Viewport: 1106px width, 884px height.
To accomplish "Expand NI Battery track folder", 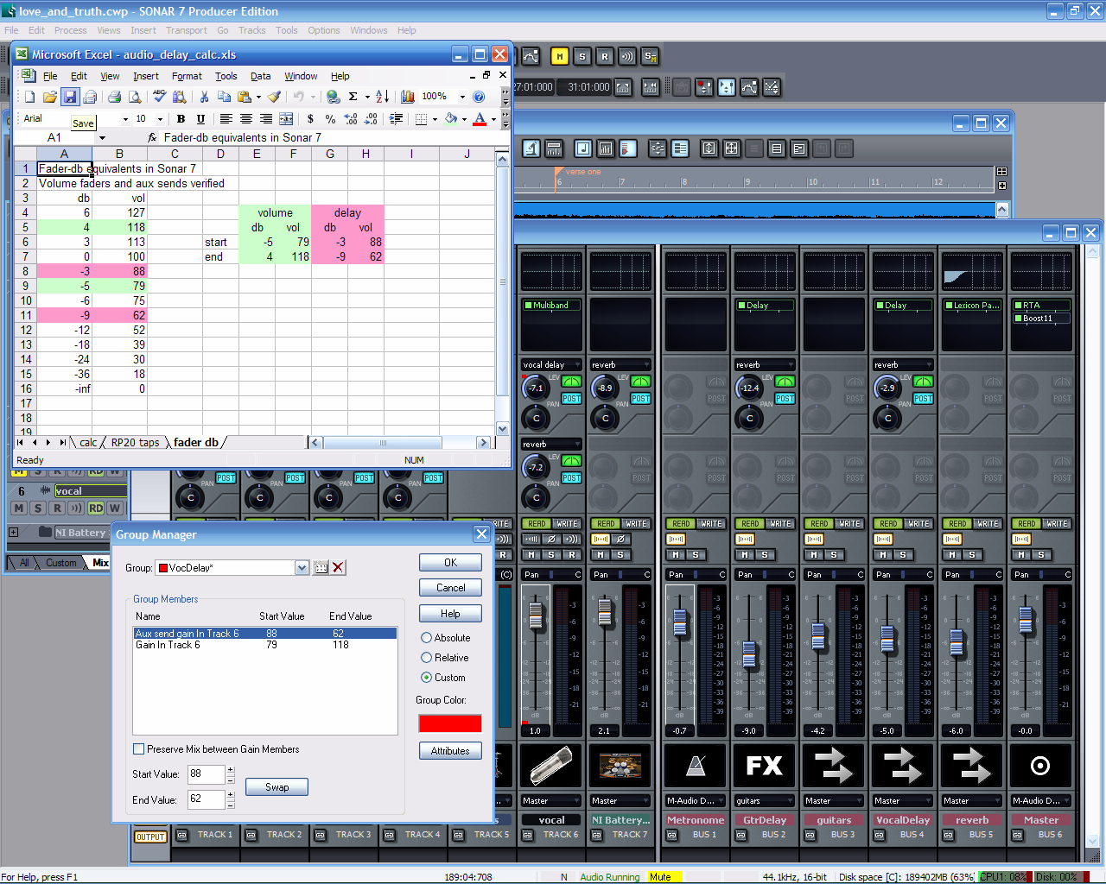I will (14, 533).
